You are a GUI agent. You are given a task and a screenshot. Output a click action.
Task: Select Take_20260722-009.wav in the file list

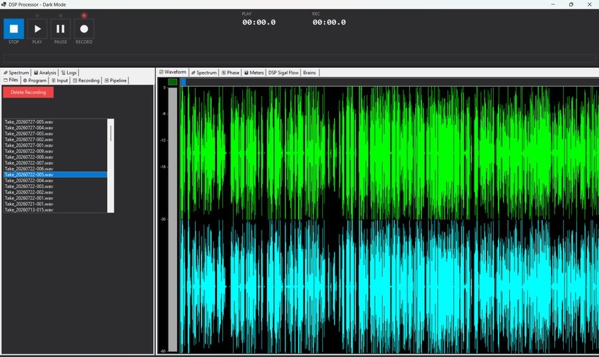[x=55, y=151]
